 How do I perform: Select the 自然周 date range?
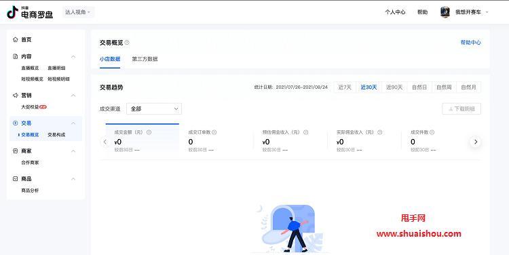[444, 87]
